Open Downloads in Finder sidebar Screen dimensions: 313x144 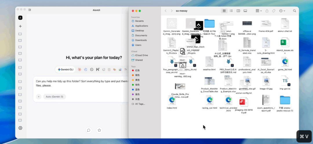141,40
